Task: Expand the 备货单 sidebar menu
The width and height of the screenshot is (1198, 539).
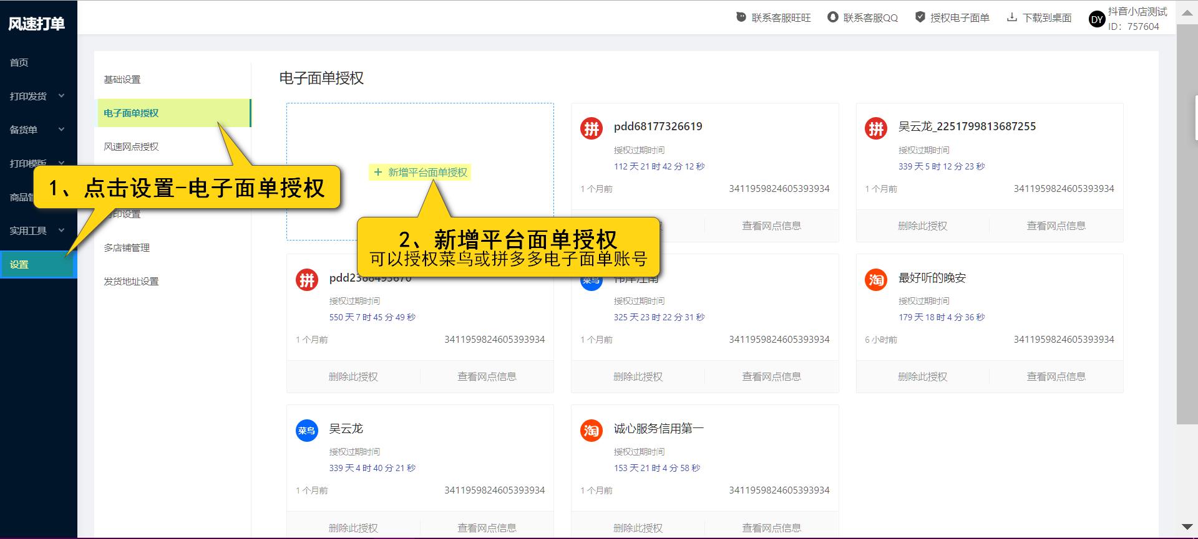Action: point(37,130)
